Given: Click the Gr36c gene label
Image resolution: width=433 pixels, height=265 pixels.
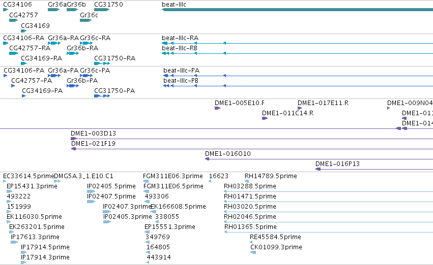Looking at the screenshot, I should [x=89, y=15].
